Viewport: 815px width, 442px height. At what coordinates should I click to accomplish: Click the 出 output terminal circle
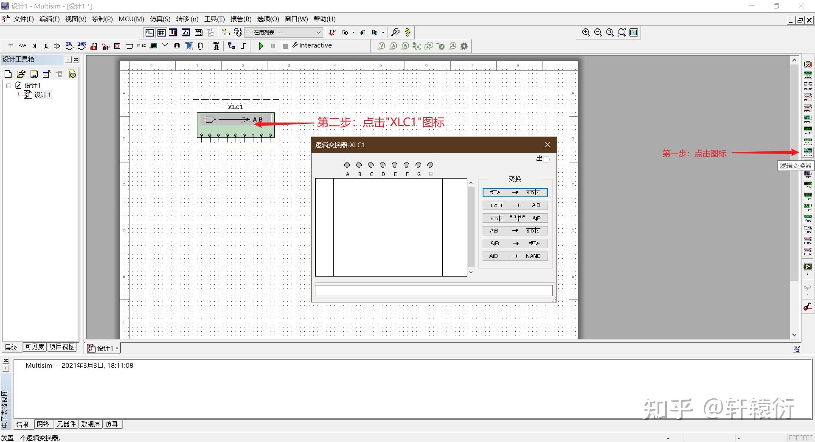tap(547, 159)
